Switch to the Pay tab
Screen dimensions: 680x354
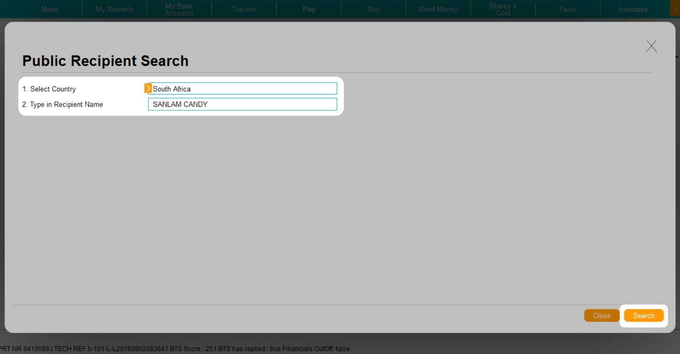tap(309, 9)
